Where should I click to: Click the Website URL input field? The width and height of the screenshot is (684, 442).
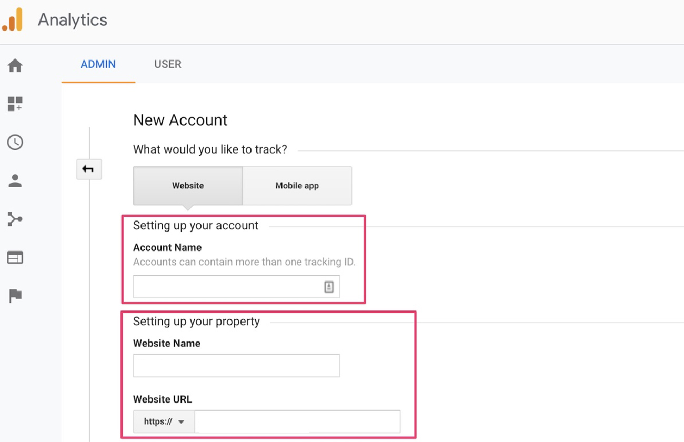[x=297, y=421]
